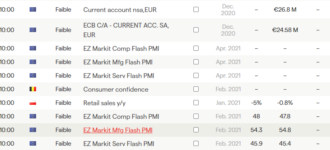Open Retail sales y/y event

pos(105,103)
